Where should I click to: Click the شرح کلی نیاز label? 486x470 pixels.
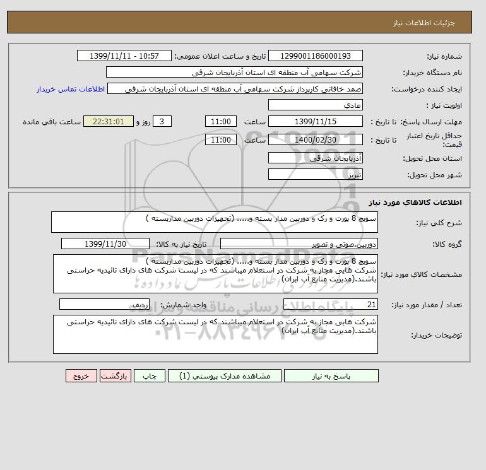pos(439,223)
